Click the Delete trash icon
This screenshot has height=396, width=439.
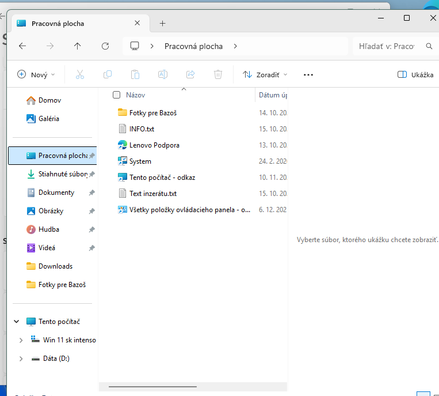[x=218, y=74]
